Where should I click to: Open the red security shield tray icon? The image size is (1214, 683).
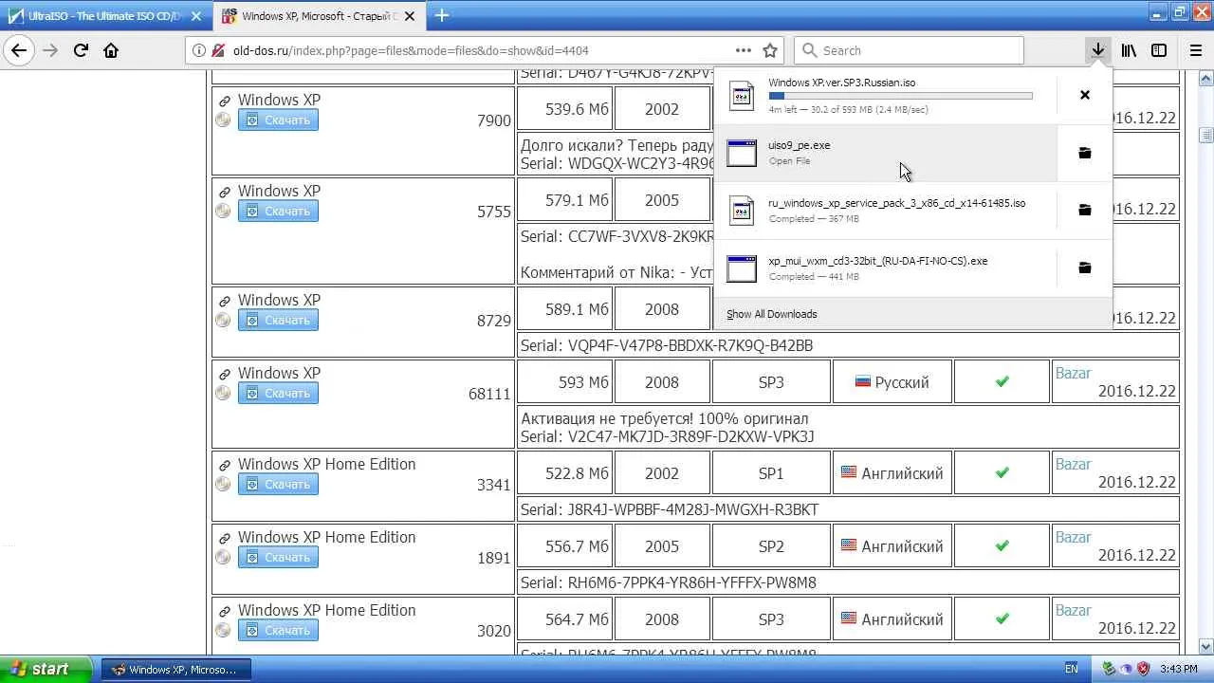point(1144,669)
